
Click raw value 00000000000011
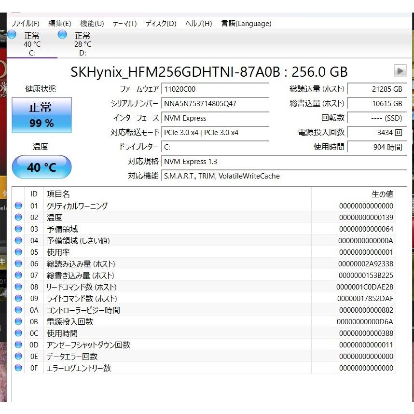coord(366,345)
